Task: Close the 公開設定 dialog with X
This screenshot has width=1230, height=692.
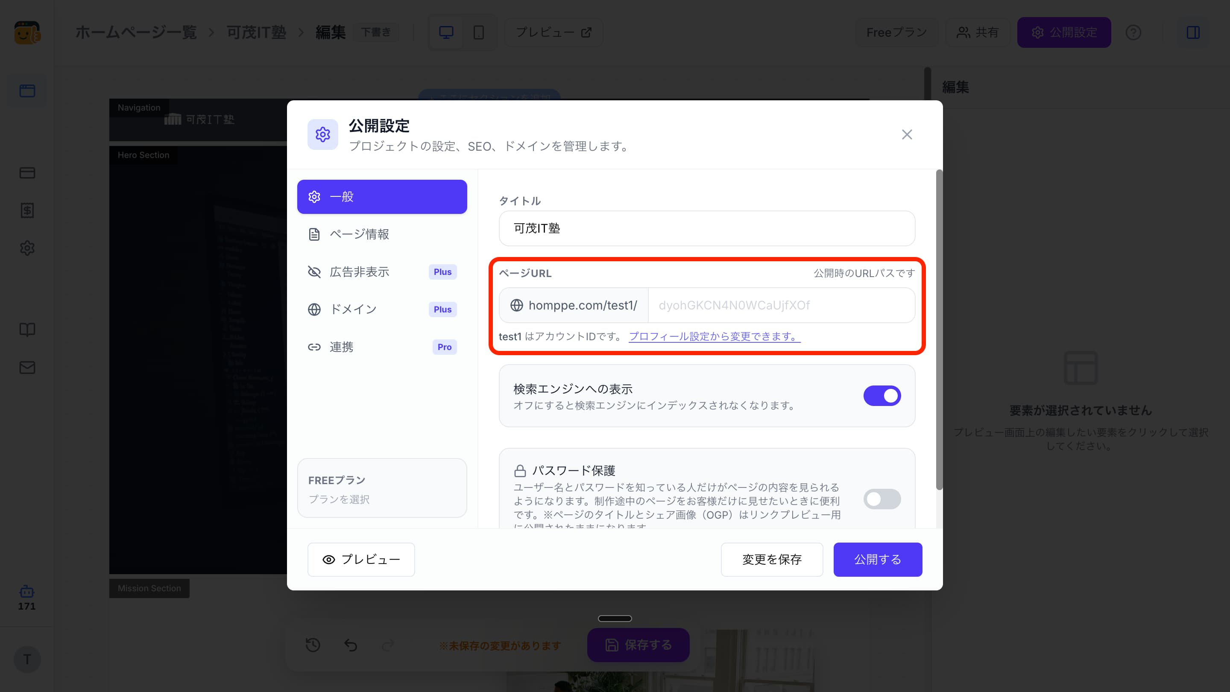Action: (x=907, y=134)
